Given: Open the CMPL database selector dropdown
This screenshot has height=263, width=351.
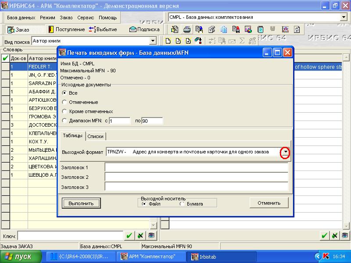Looking at the screenshot, I should point(343,18).
